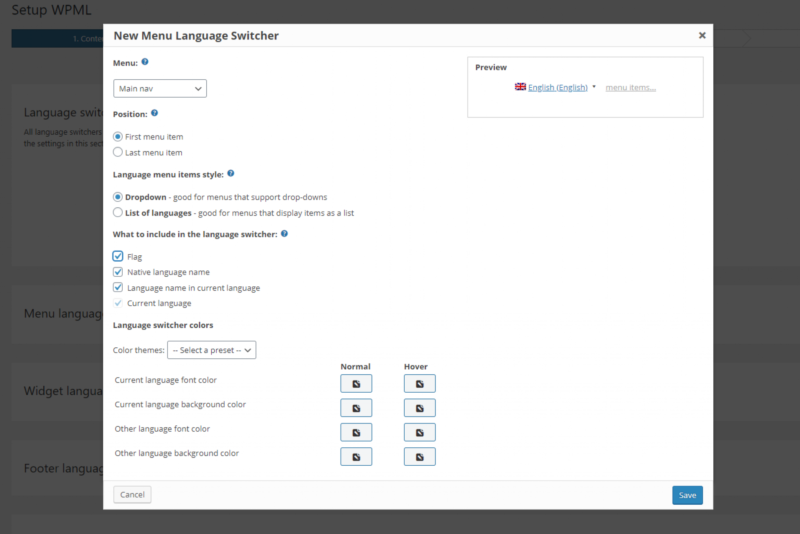Click the English flag icon in the preview
Screen dimensions: 800x534
click(520, 87)
